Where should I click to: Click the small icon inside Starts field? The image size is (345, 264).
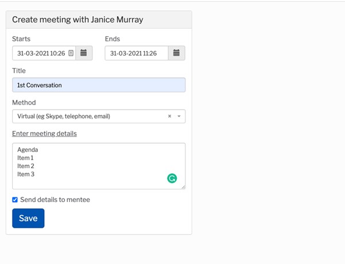[71, 53]
